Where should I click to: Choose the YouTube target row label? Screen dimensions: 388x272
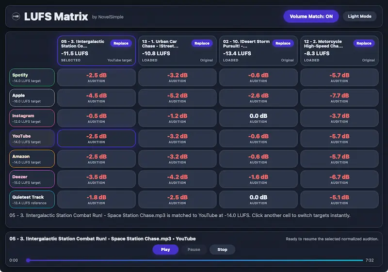click(32, 139)
